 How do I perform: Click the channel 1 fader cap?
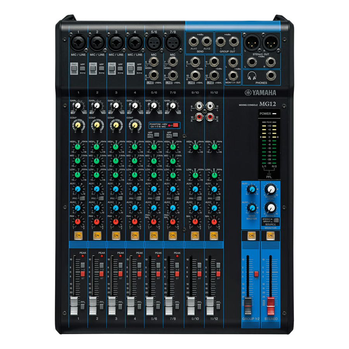[x=74, y=306]
